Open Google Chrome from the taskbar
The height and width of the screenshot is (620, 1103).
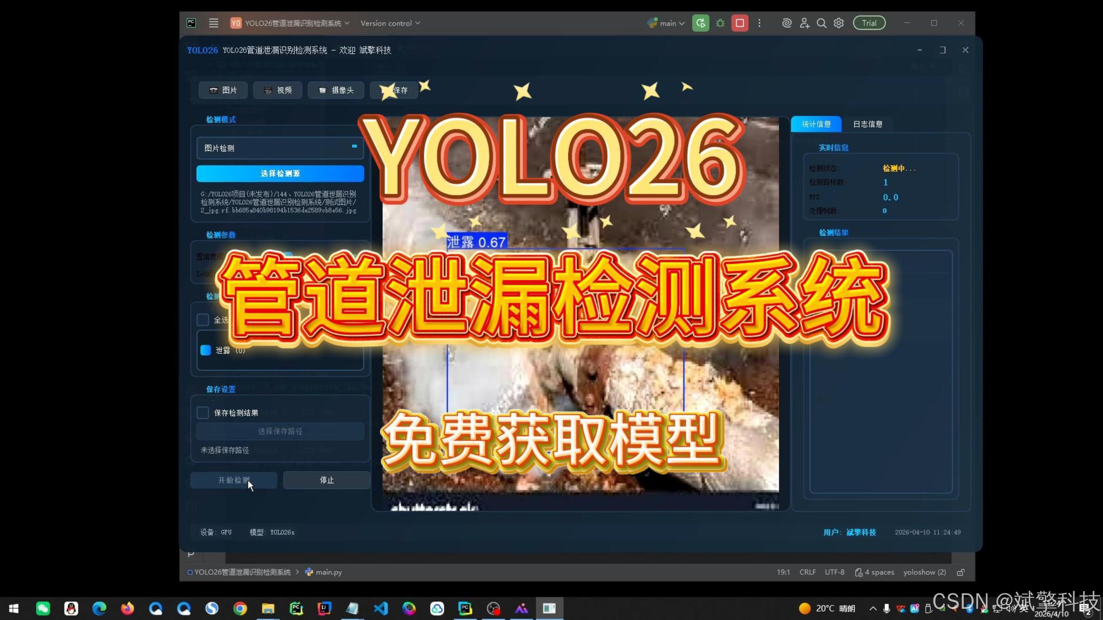240,608
